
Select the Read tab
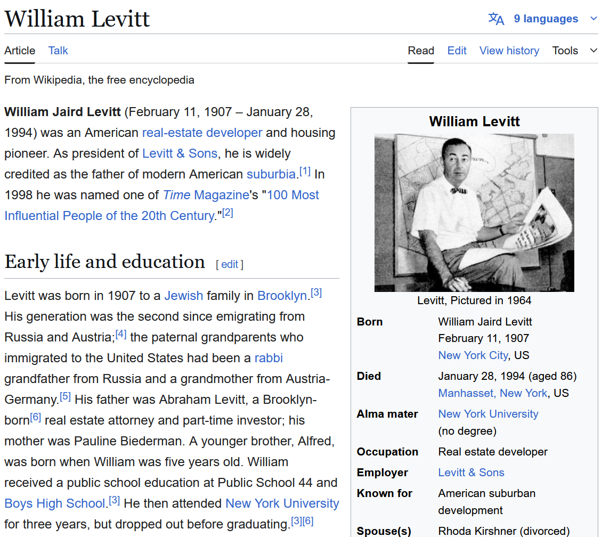(421, 50)
